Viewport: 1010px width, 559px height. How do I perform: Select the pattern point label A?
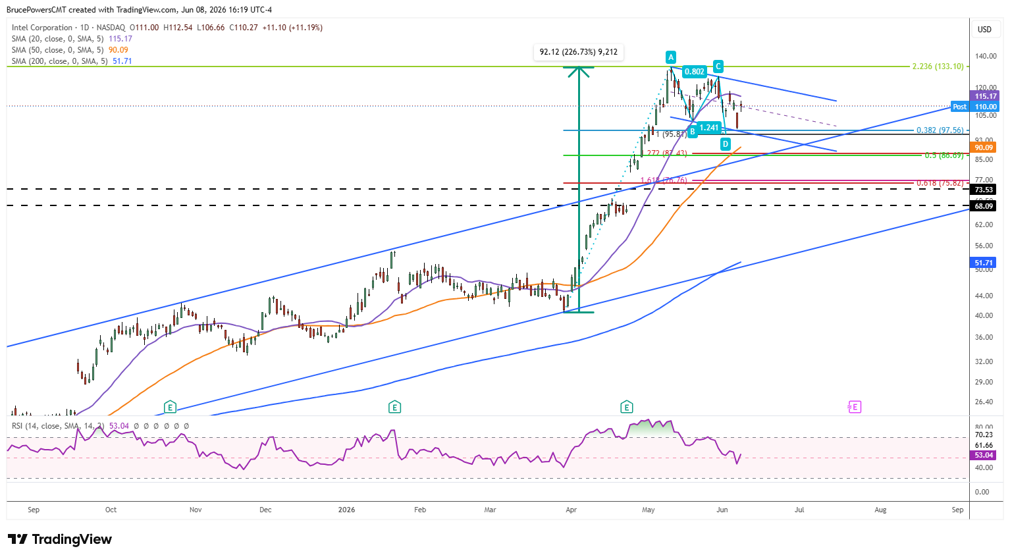(x=670, y=57)
